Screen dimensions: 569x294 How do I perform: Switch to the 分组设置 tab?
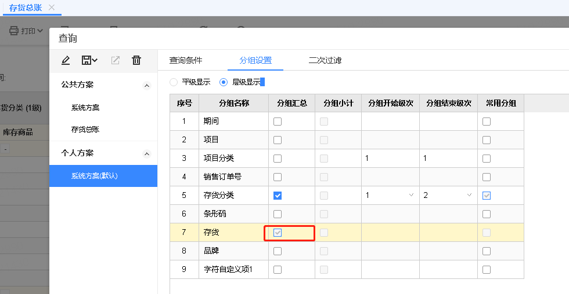pos(255,60)
